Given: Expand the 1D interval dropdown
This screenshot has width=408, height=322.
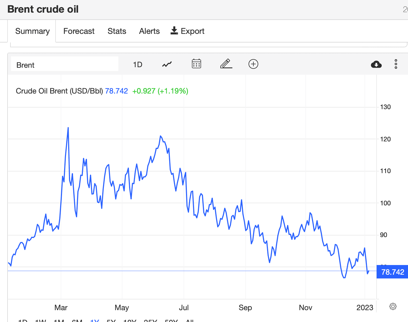Looking at the screenshot, I should tap(138, 65).
